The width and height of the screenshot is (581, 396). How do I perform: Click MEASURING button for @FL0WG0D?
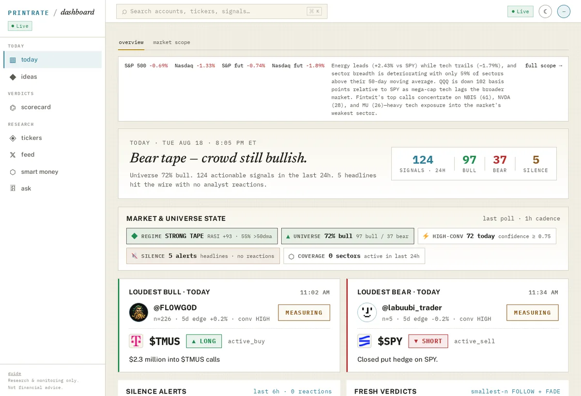[304, 313]
